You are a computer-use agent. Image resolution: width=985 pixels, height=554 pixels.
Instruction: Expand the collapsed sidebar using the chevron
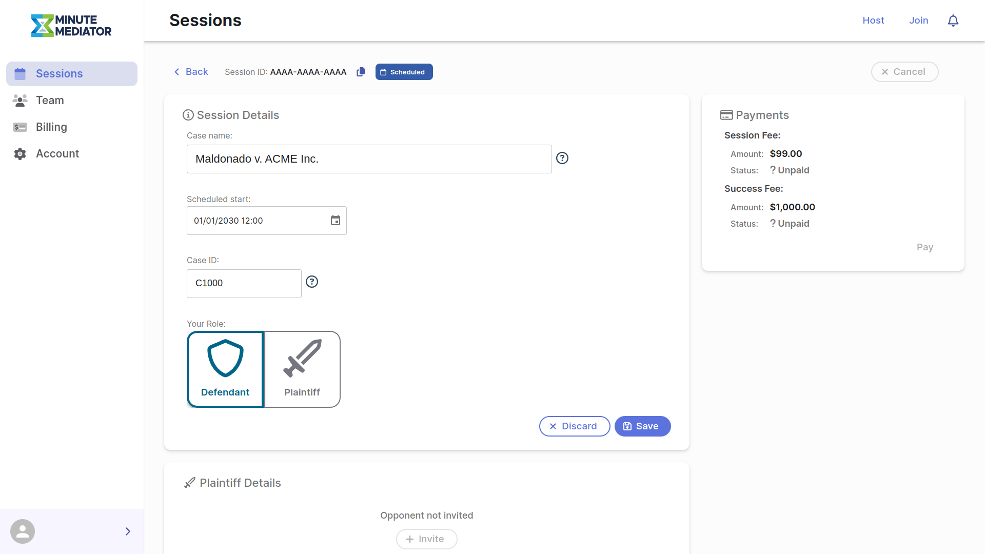point(128,531)
